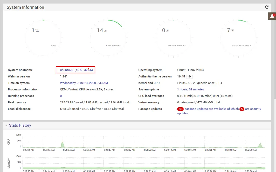
Task: Click the CPU load averages value
Action: 205,96
